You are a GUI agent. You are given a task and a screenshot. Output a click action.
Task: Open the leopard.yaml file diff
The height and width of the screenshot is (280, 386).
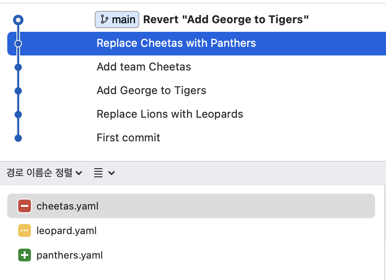191,230
